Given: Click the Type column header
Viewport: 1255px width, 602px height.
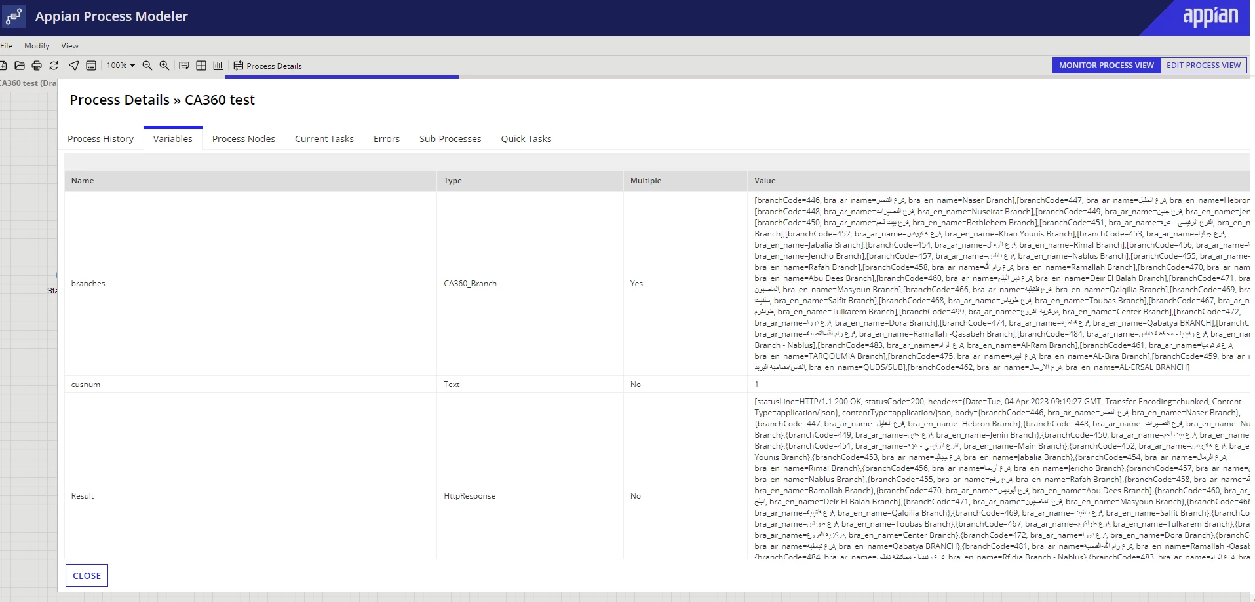Looking at the screenshot, I should 530,181.
